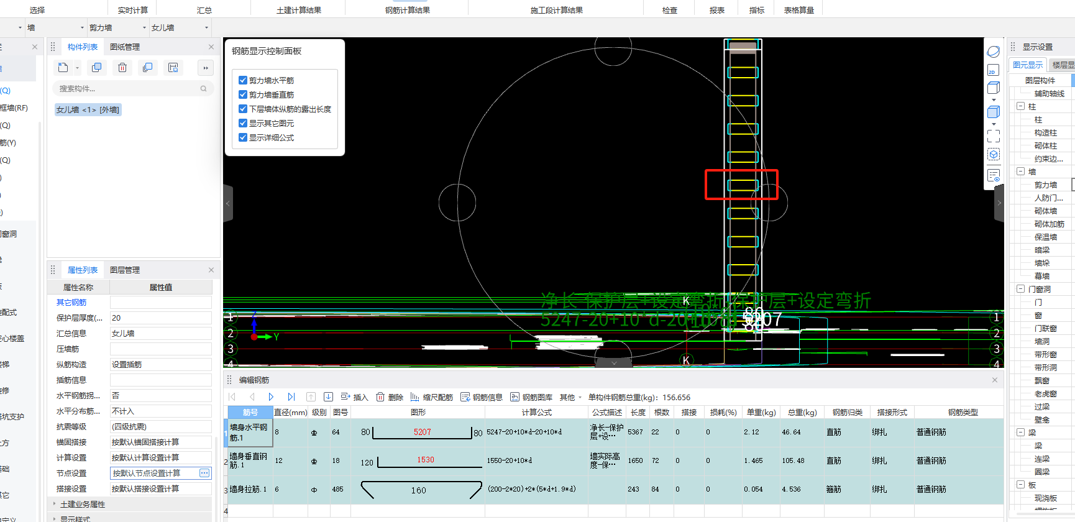Open the 其他 dropdown in rebar toolbar
The width and height of the screenshot is (1075, 522).
coord(570,397)
